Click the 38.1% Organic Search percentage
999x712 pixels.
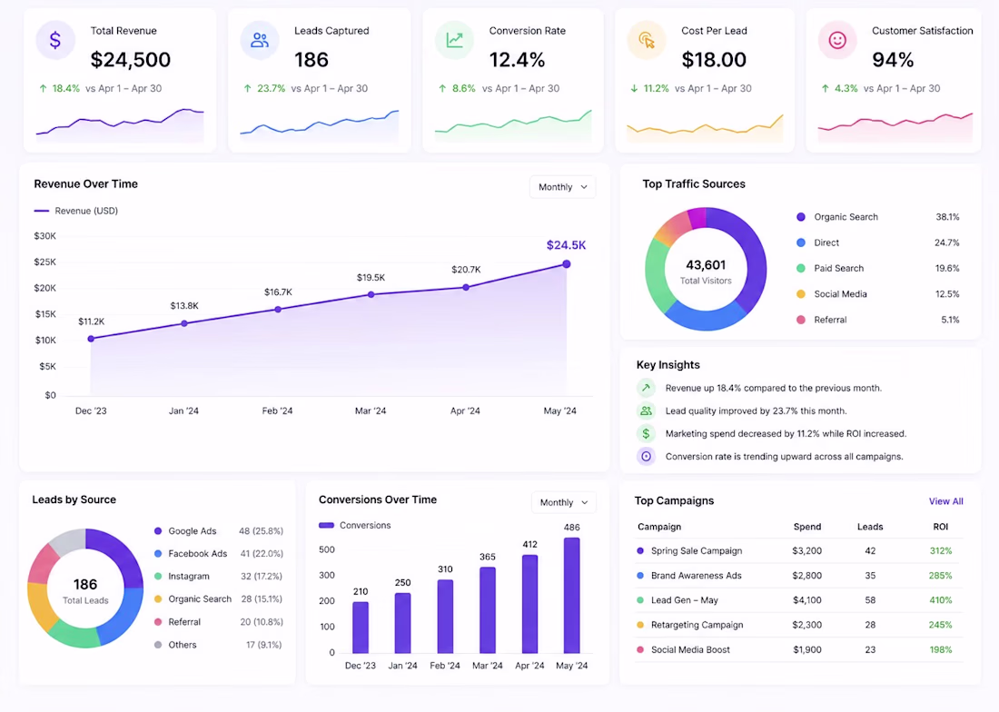[x=947, y=217]
